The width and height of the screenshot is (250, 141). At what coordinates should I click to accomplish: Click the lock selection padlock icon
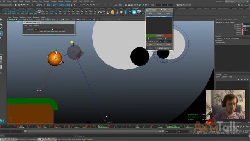[x=71, y=5]
